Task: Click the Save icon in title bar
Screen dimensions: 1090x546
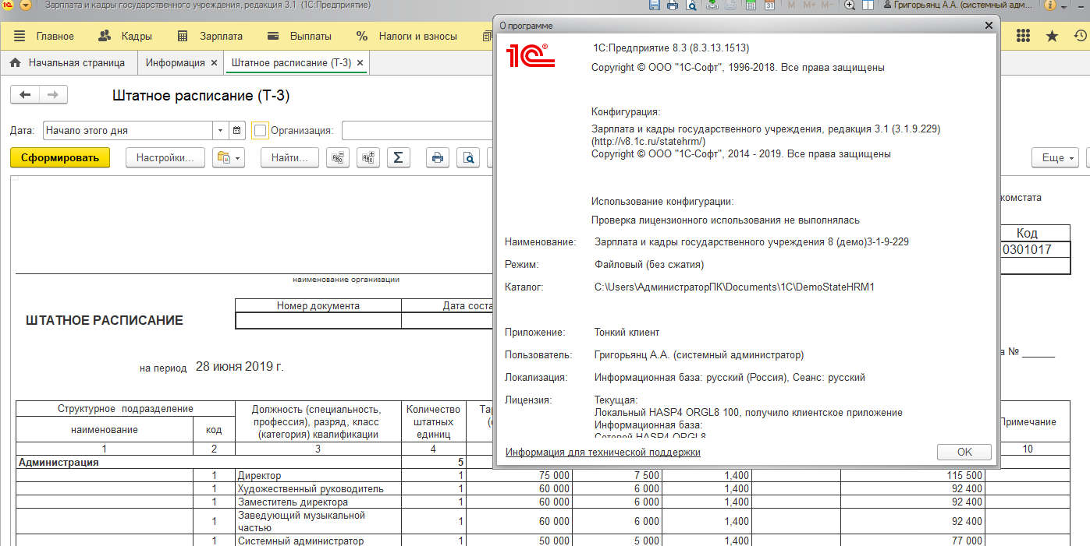Action: [655, 5]
